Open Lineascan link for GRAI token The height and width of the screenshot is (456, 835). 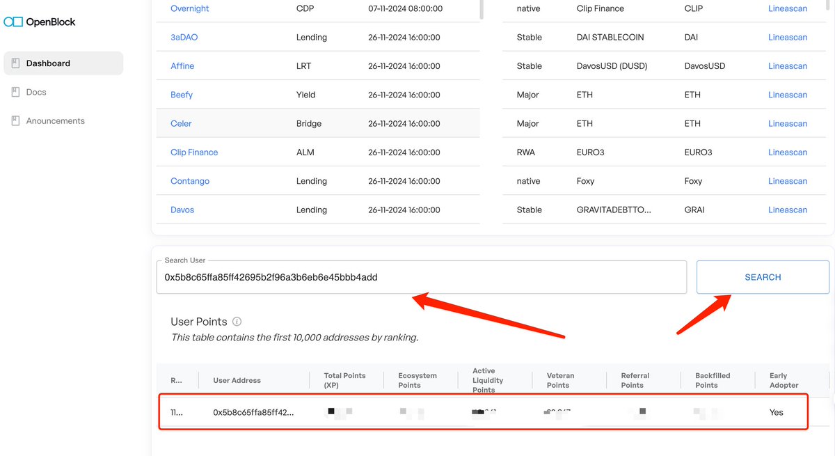[788, 210]
